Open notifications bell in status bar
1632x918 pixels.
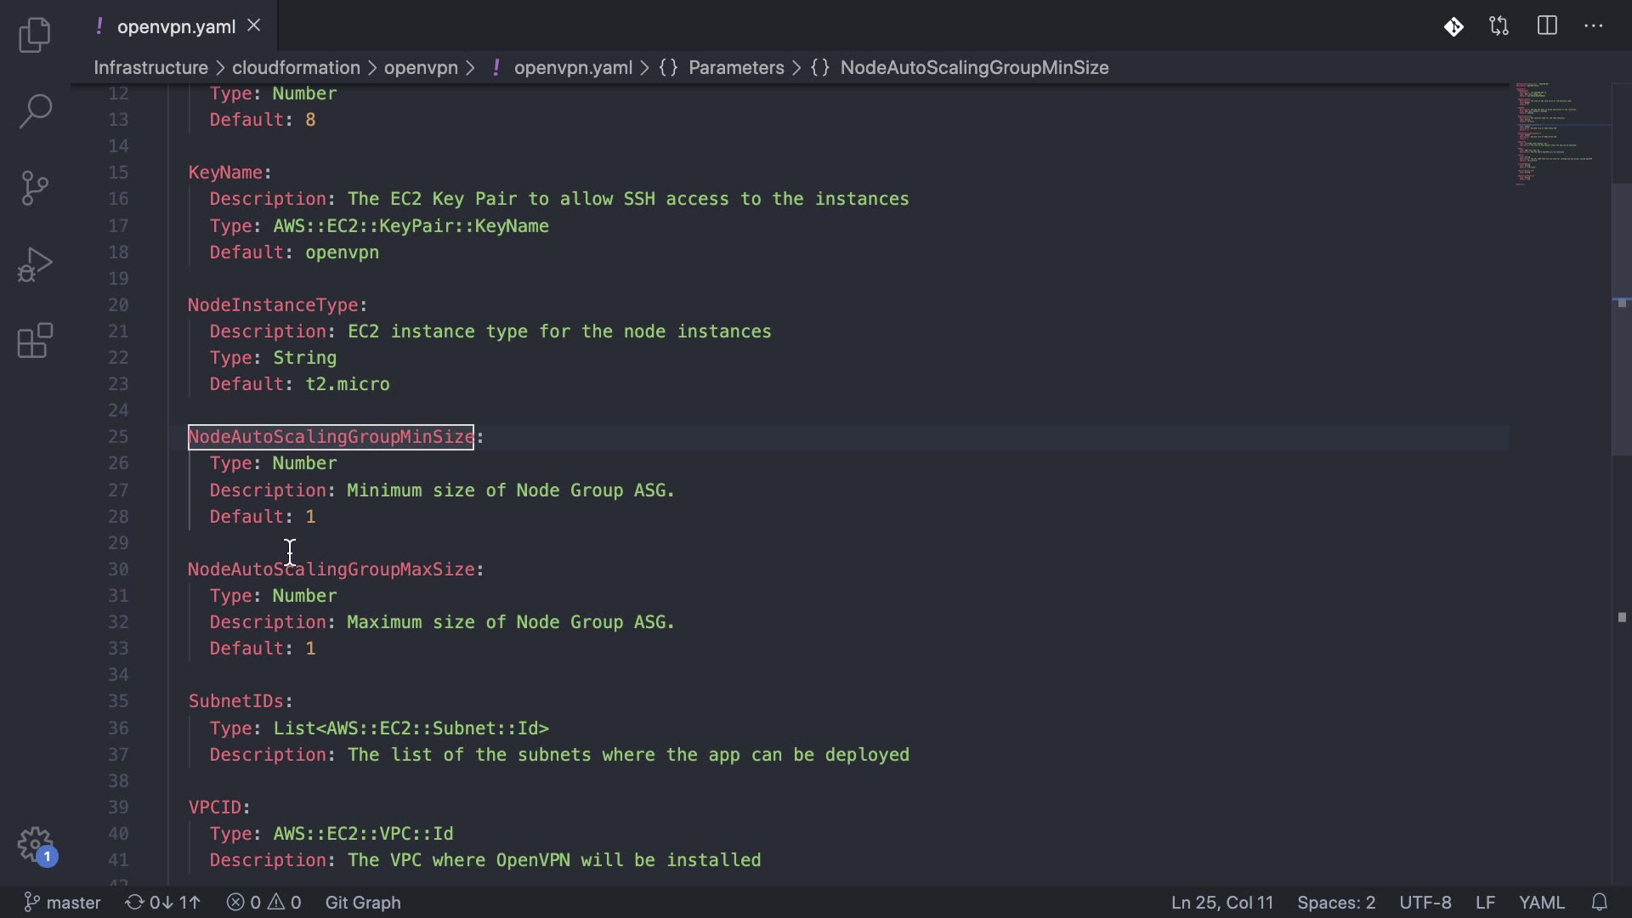[1600, 902]
